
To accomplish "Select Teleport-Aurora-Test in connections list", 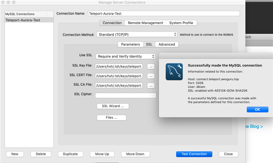I will click(29, 20).
